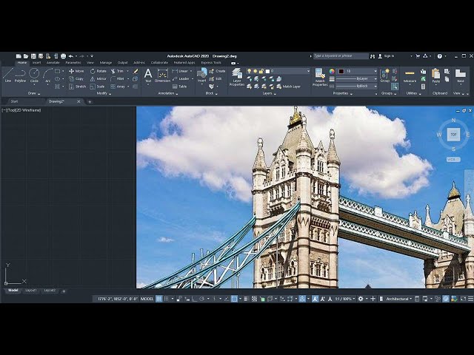Viewport: 474px width, 355px height.
Task: Select the Line tool
Action: coord(8,75)
